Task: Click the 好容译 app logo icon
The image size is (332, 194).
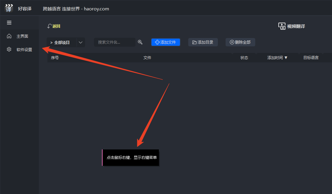Action: 9,8
